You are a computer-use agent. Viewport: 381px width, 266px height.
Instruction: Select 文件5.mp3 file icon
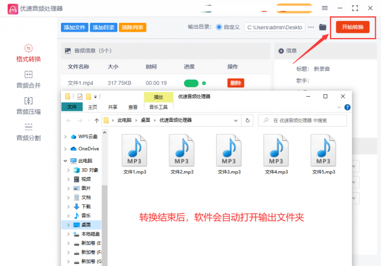pyautogui.click(x=324, y=151)
